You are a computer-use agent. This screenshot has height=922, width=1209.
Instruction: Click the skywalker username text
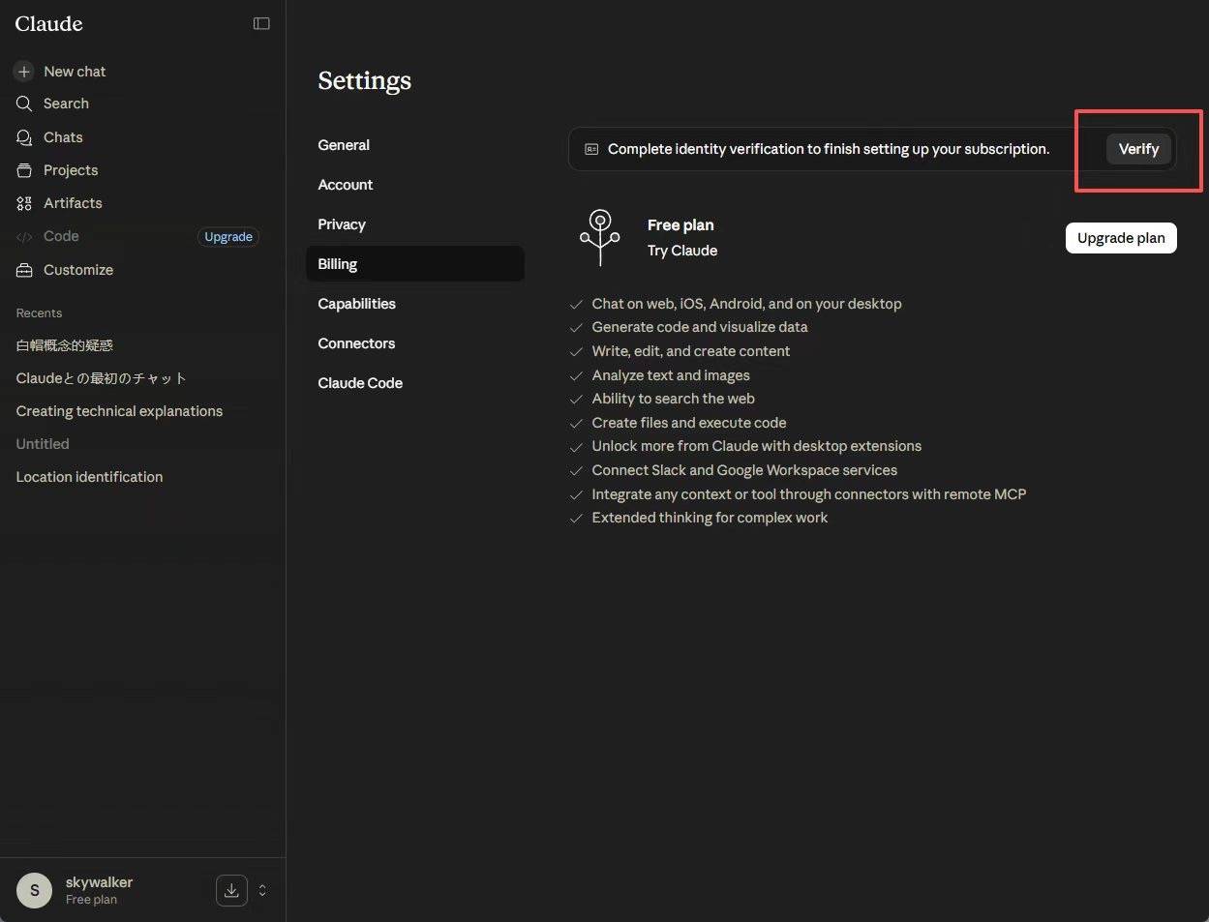coord(99,882)
